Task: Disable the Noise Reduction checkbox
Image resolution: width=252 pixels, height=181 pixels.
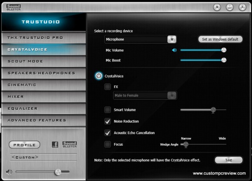Action: (108, 121)
